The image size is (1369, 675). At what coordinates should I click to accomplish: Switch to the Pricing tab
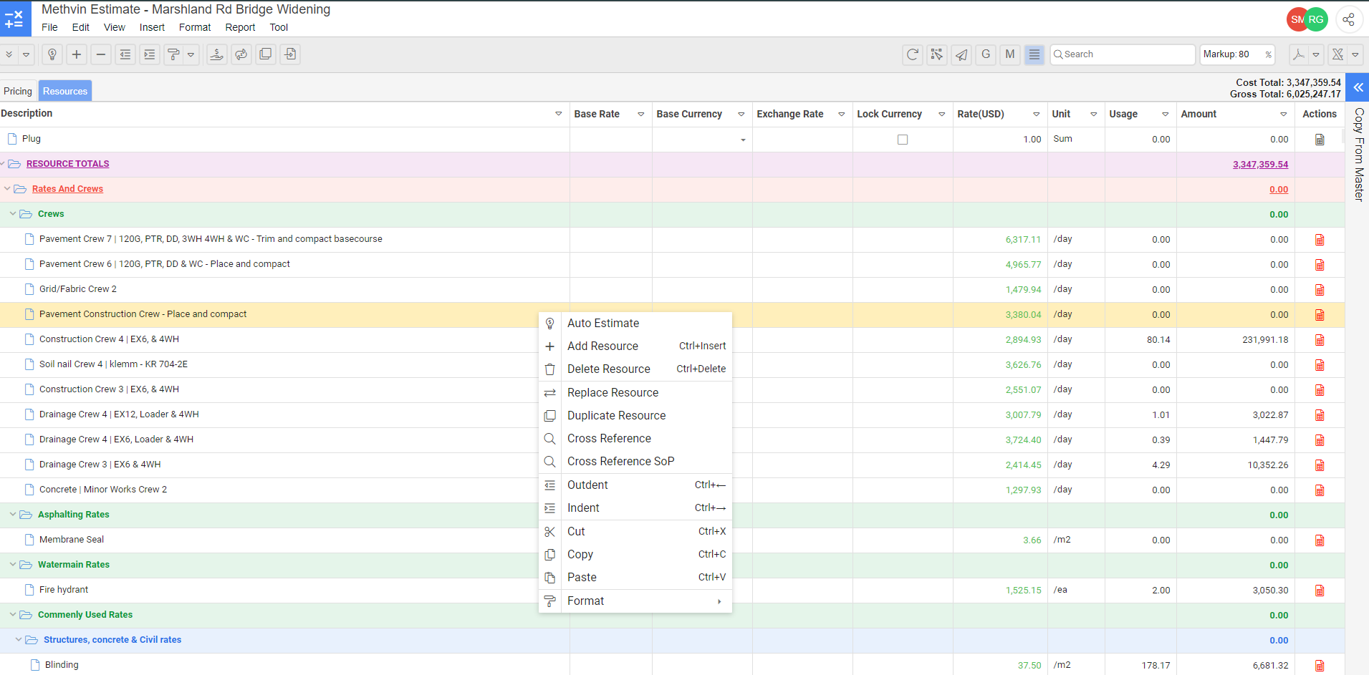[18, 91]
